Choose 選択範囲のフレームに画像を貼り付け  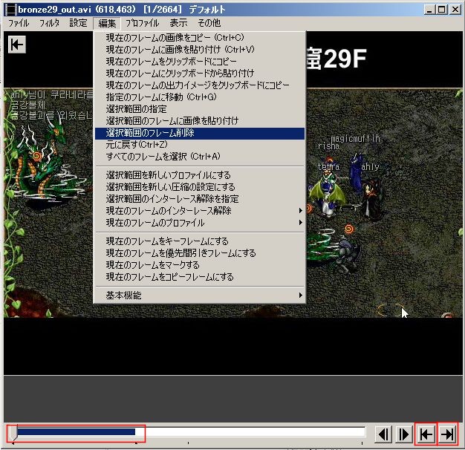click(200, 121)
